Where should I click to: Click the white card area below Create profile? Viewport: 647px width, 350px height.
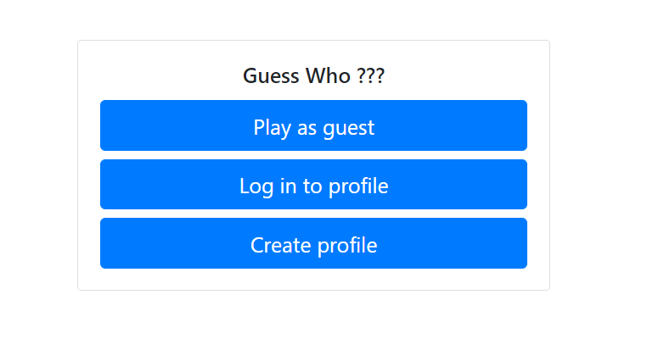(313, 280)
